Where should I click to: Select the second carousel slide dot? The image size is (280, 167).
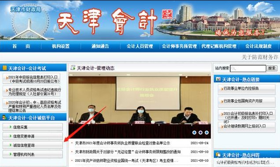200,132
